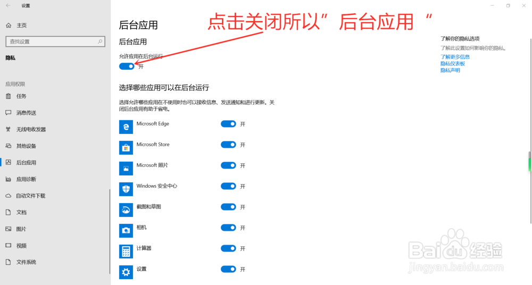Screen dimensions: 532x285
Task: Open 视频 privacy settings
Action: [21, 246]
